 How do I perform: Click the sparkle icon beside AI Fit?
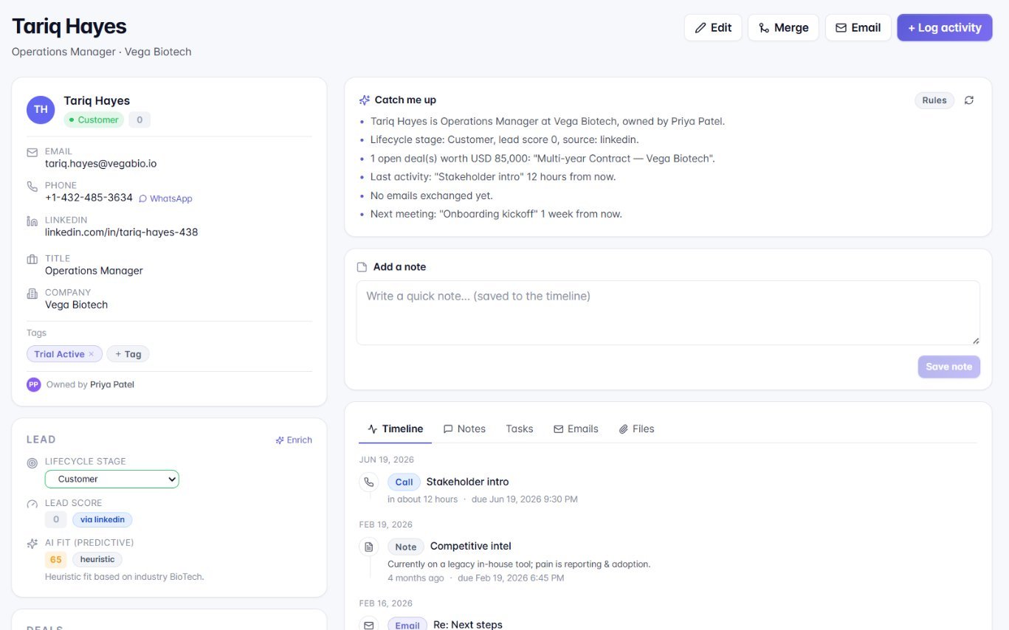coord(32,544)
